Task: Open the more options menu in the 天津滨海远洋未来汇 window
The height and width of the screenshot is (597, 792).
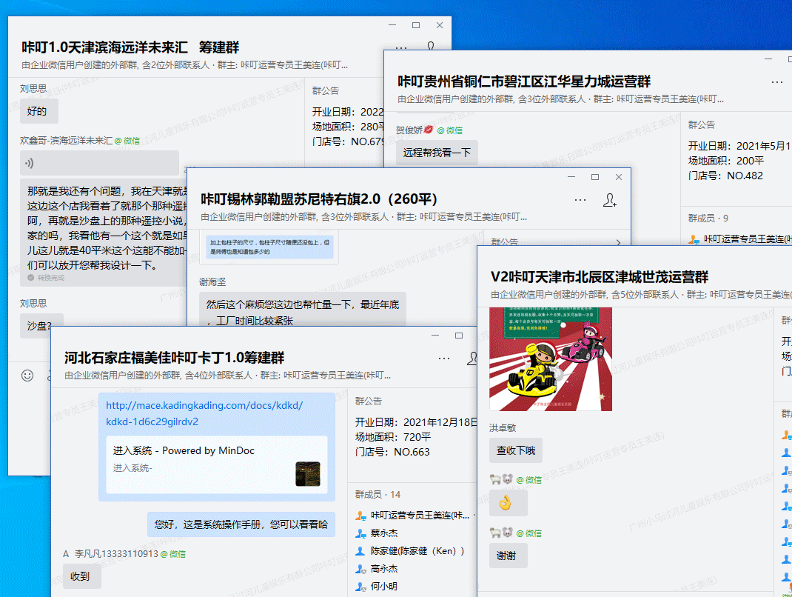Action: (x=401, y=48)
